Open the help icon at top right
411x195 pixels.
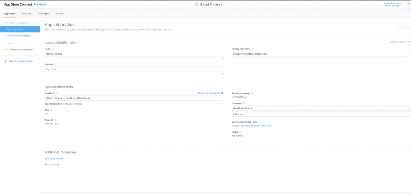[408, 4]
